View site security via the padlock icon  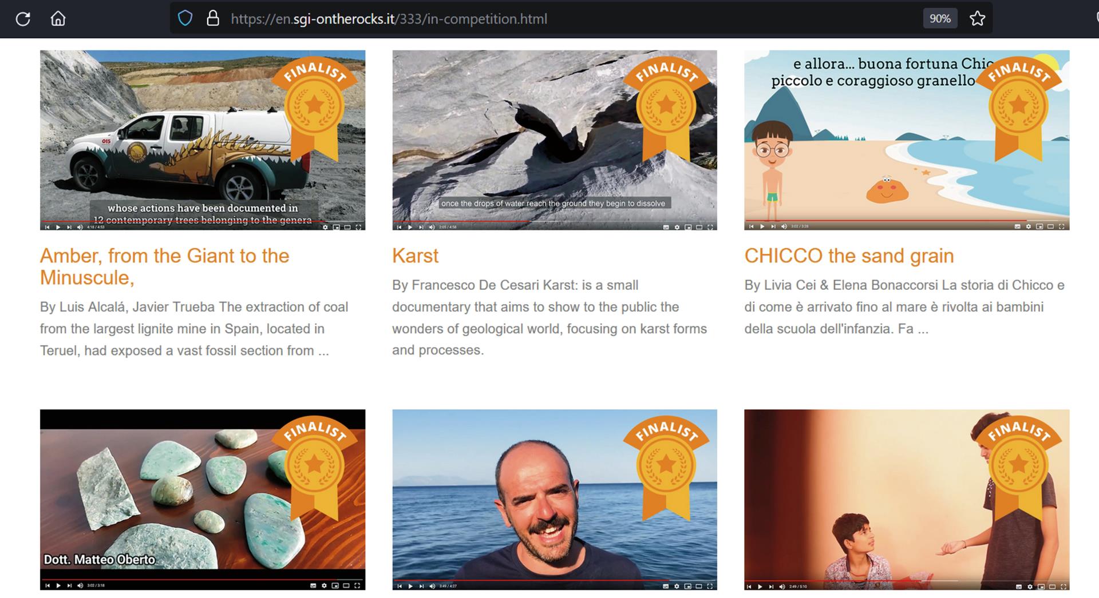click(x=212, y=19)
